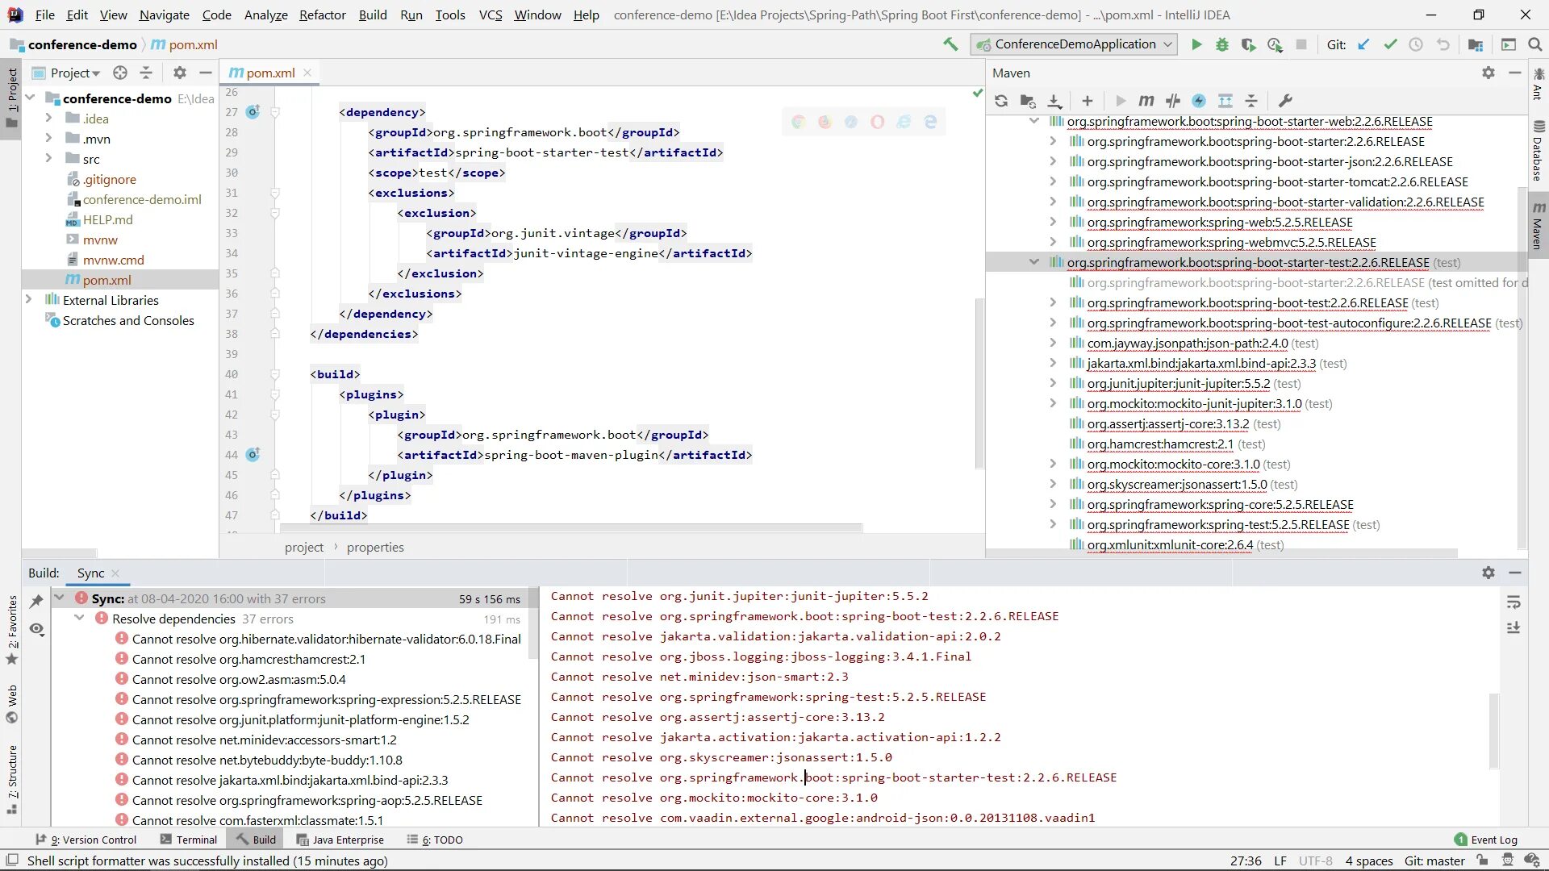Open ConferenceDemoApplication run configuration dropdown
This screenshot has height=871, width=1549.
[x=1075, y=45]
